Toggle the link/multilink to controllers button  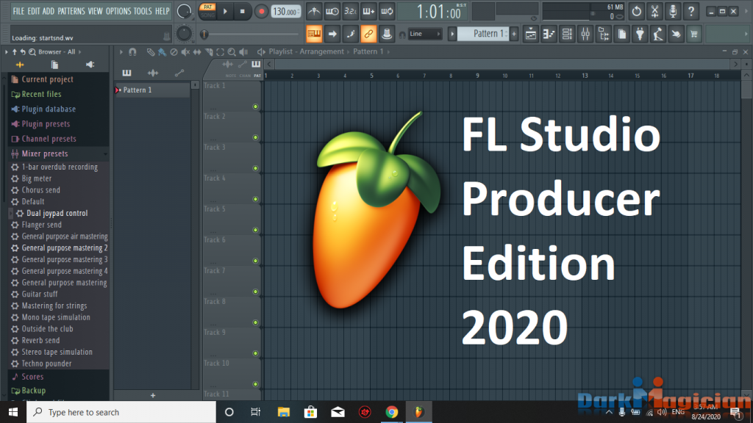coord(368,34)
